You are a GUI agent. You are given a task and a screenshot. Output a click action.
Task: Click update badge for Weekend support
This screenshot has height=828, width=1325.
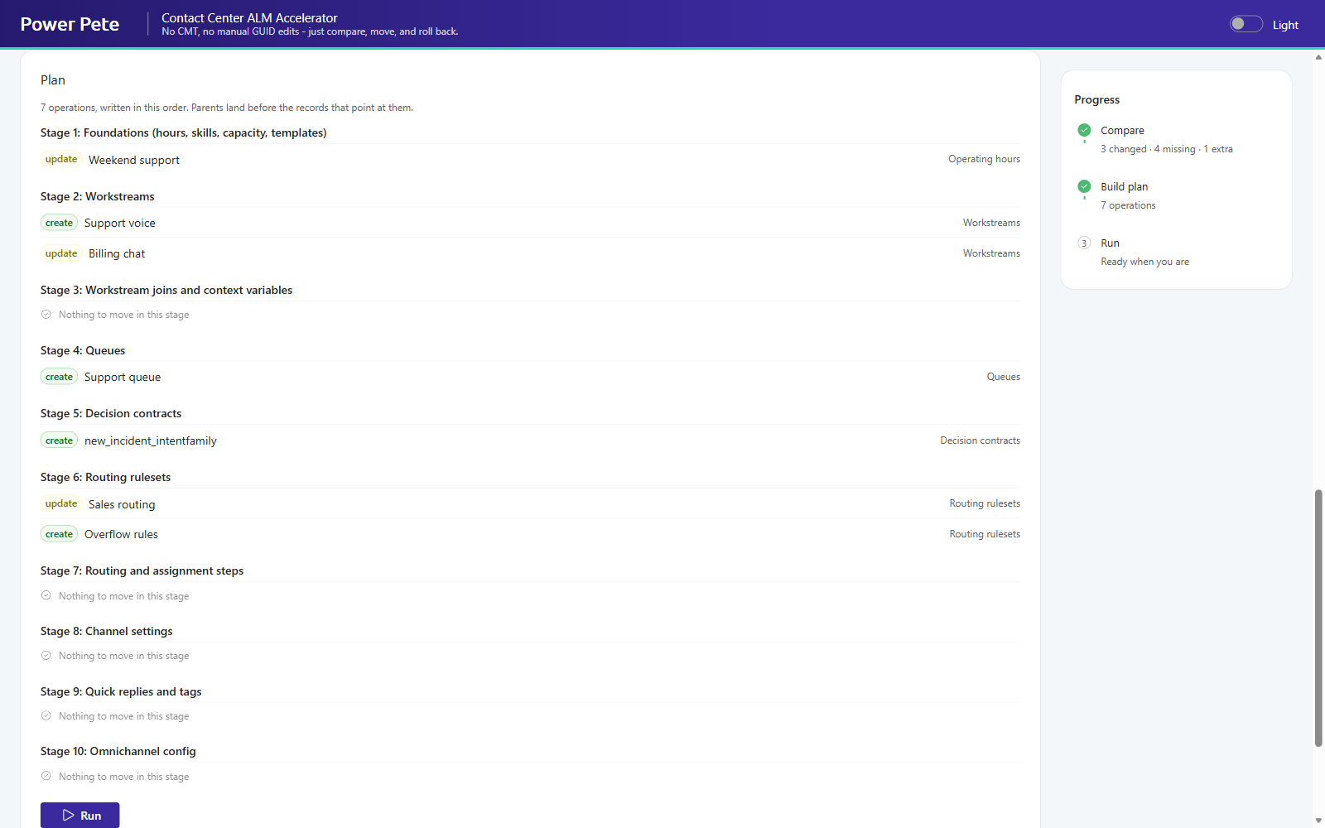coord(61,159)
